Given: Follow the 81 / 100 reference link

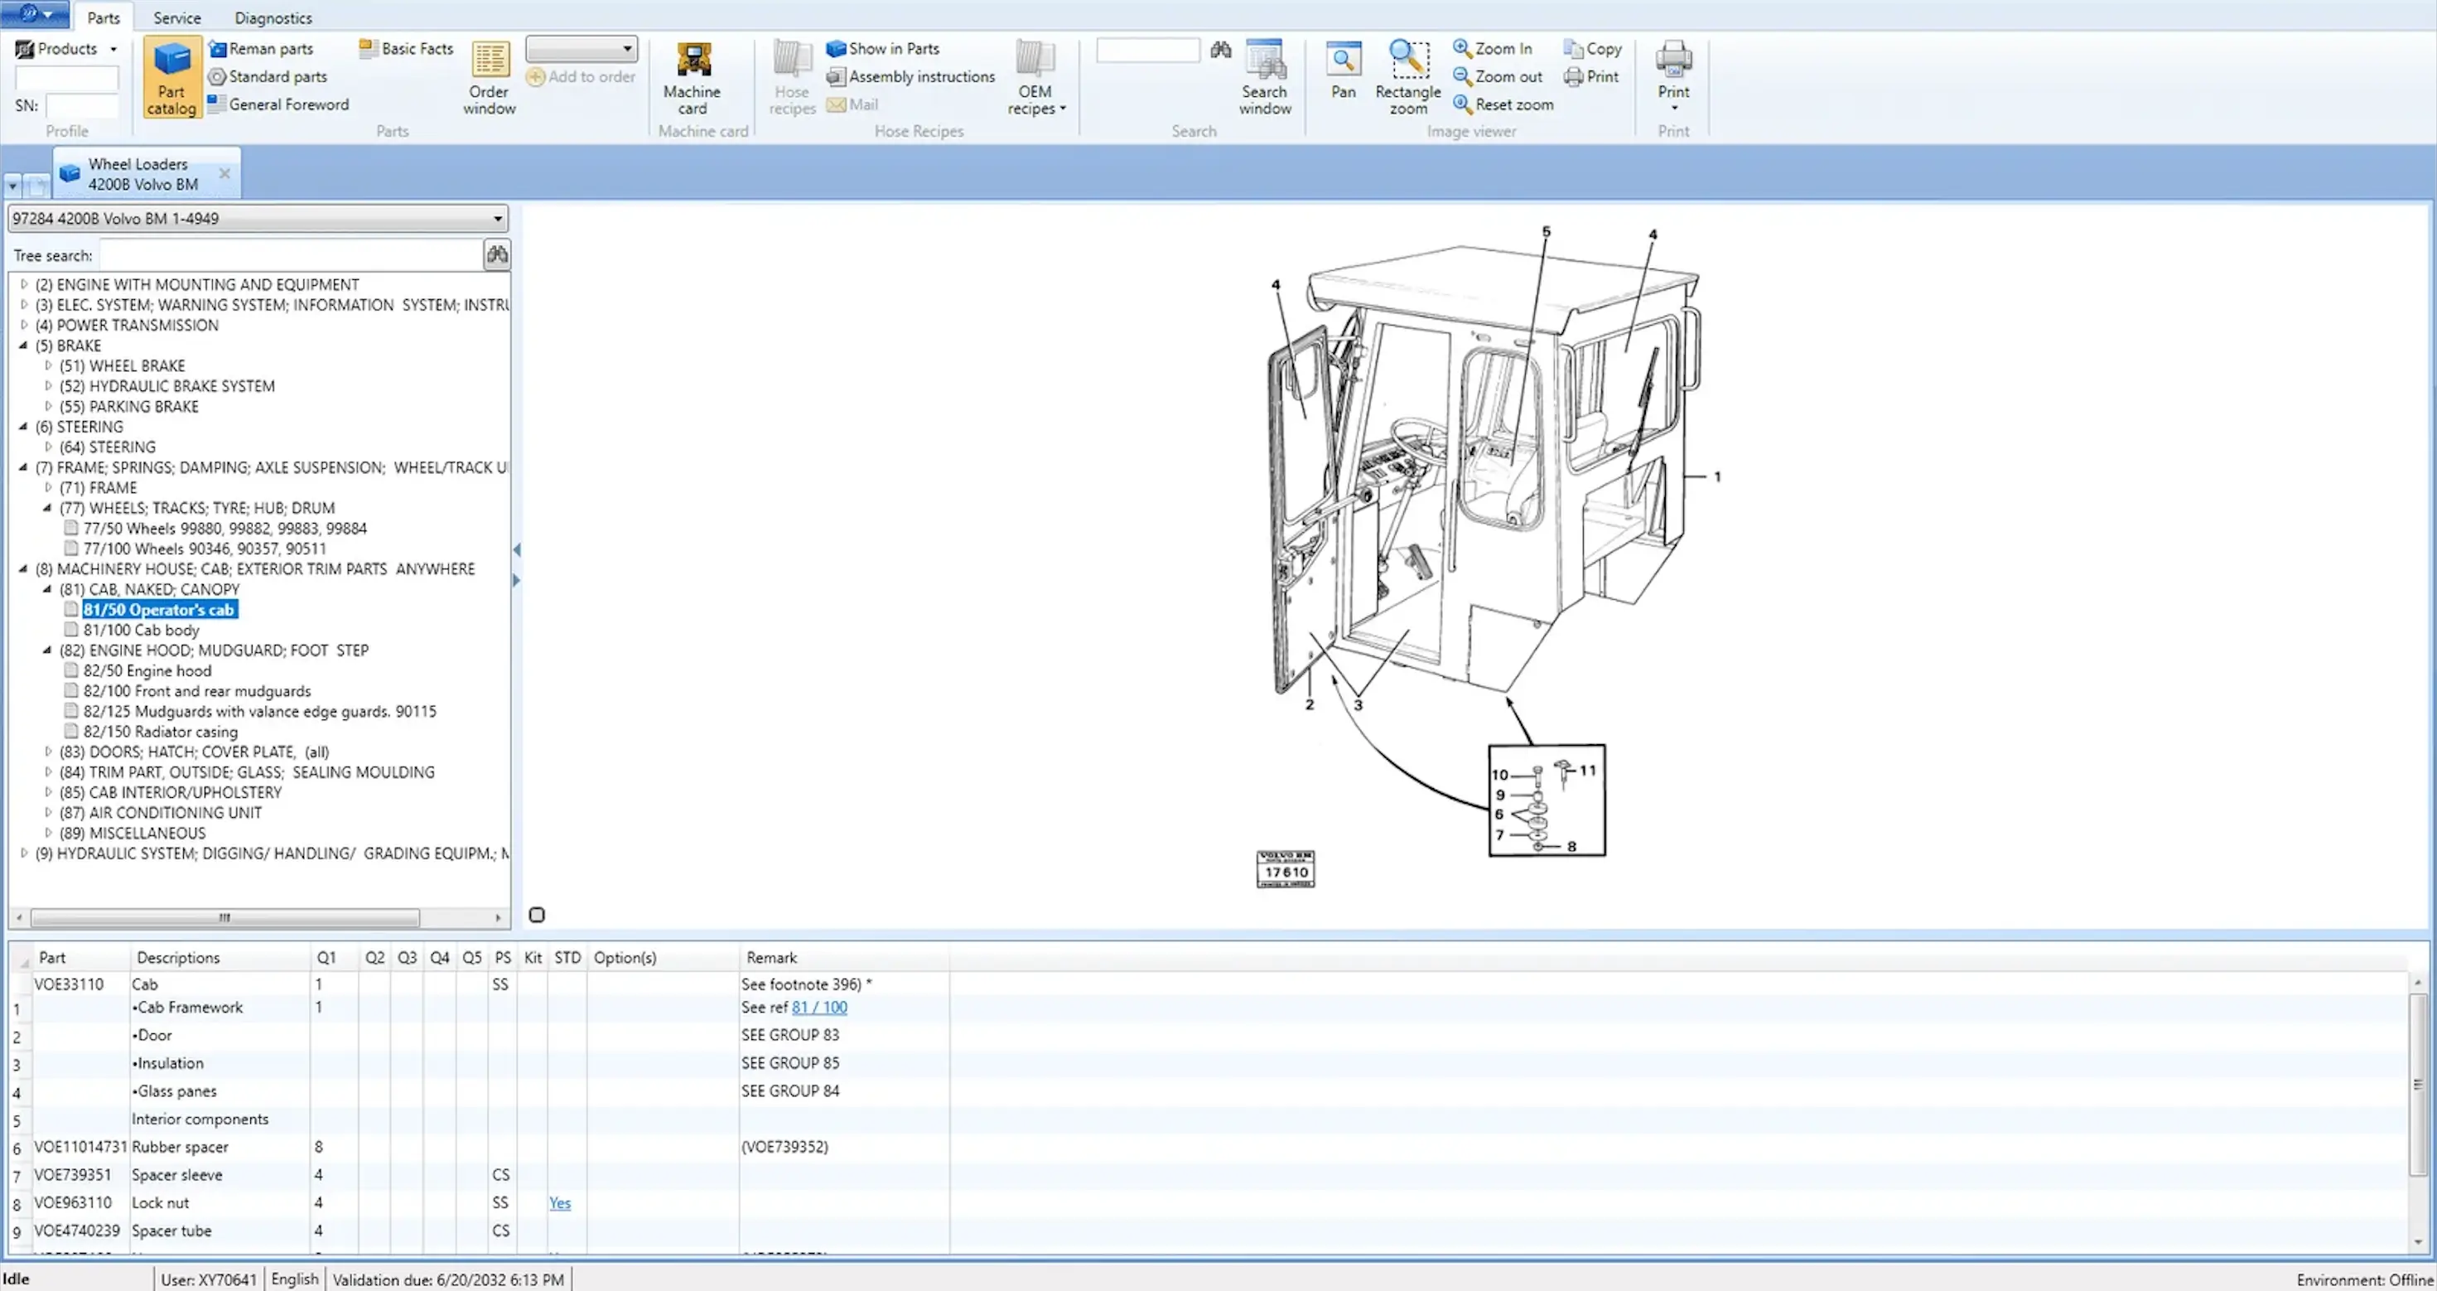Looking at the screenshot, I should (x=818, y=1007).
